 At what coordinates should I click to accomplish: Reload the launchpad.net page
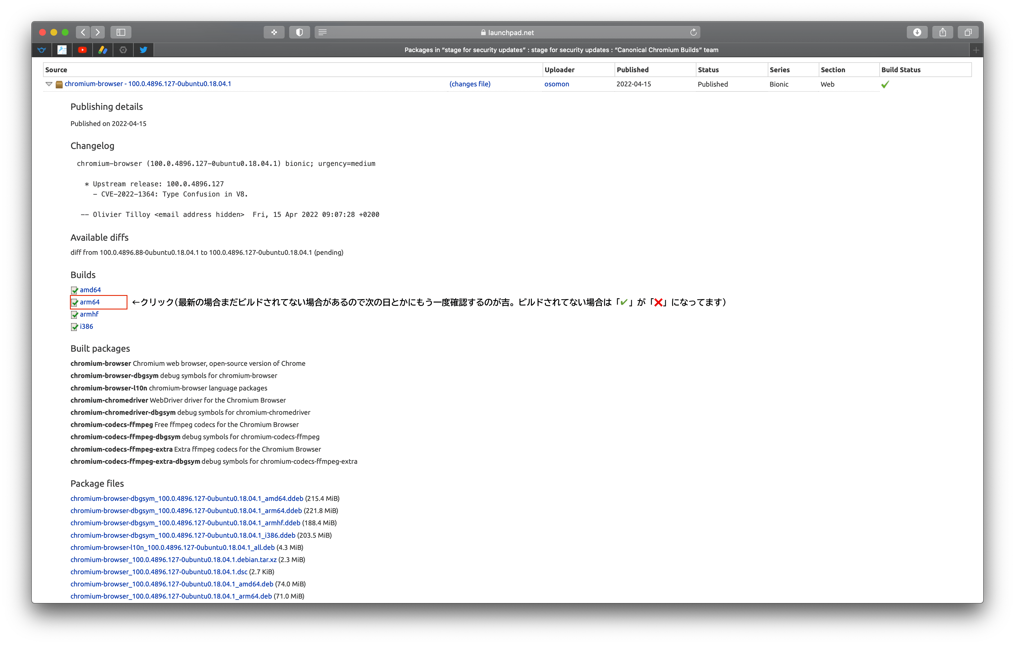tap(693, 33)
